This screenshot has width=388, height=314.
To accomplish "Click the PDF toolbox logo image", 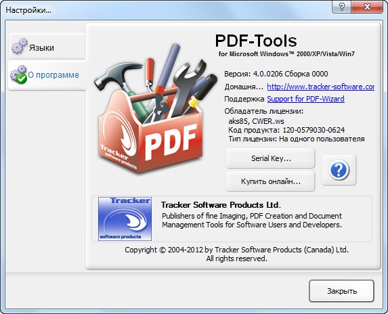I will pyautogui.click(x=155, y=109).
